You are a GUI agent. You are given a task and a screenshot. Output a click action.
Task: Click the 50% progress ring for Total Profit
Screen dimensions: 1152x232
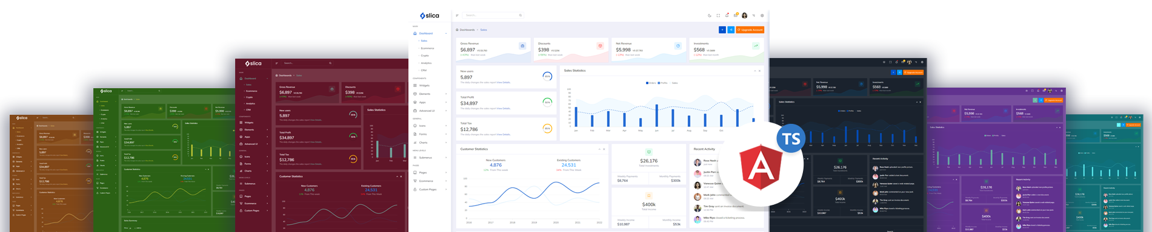click(547, 102)
